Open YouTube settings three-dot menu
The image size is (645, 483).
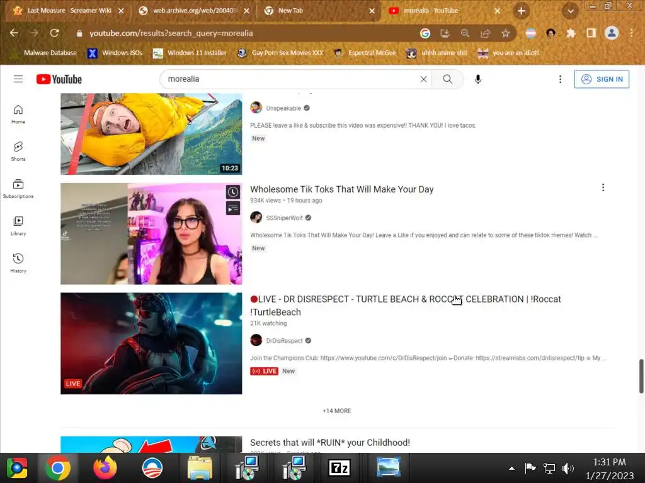point(560,79)
